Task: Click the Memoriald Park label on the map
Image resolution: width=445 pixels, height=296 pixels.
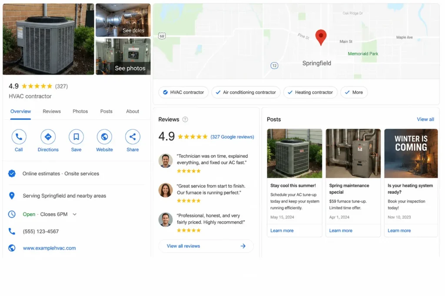Action: pyautogui.click(x=363, y=53)
